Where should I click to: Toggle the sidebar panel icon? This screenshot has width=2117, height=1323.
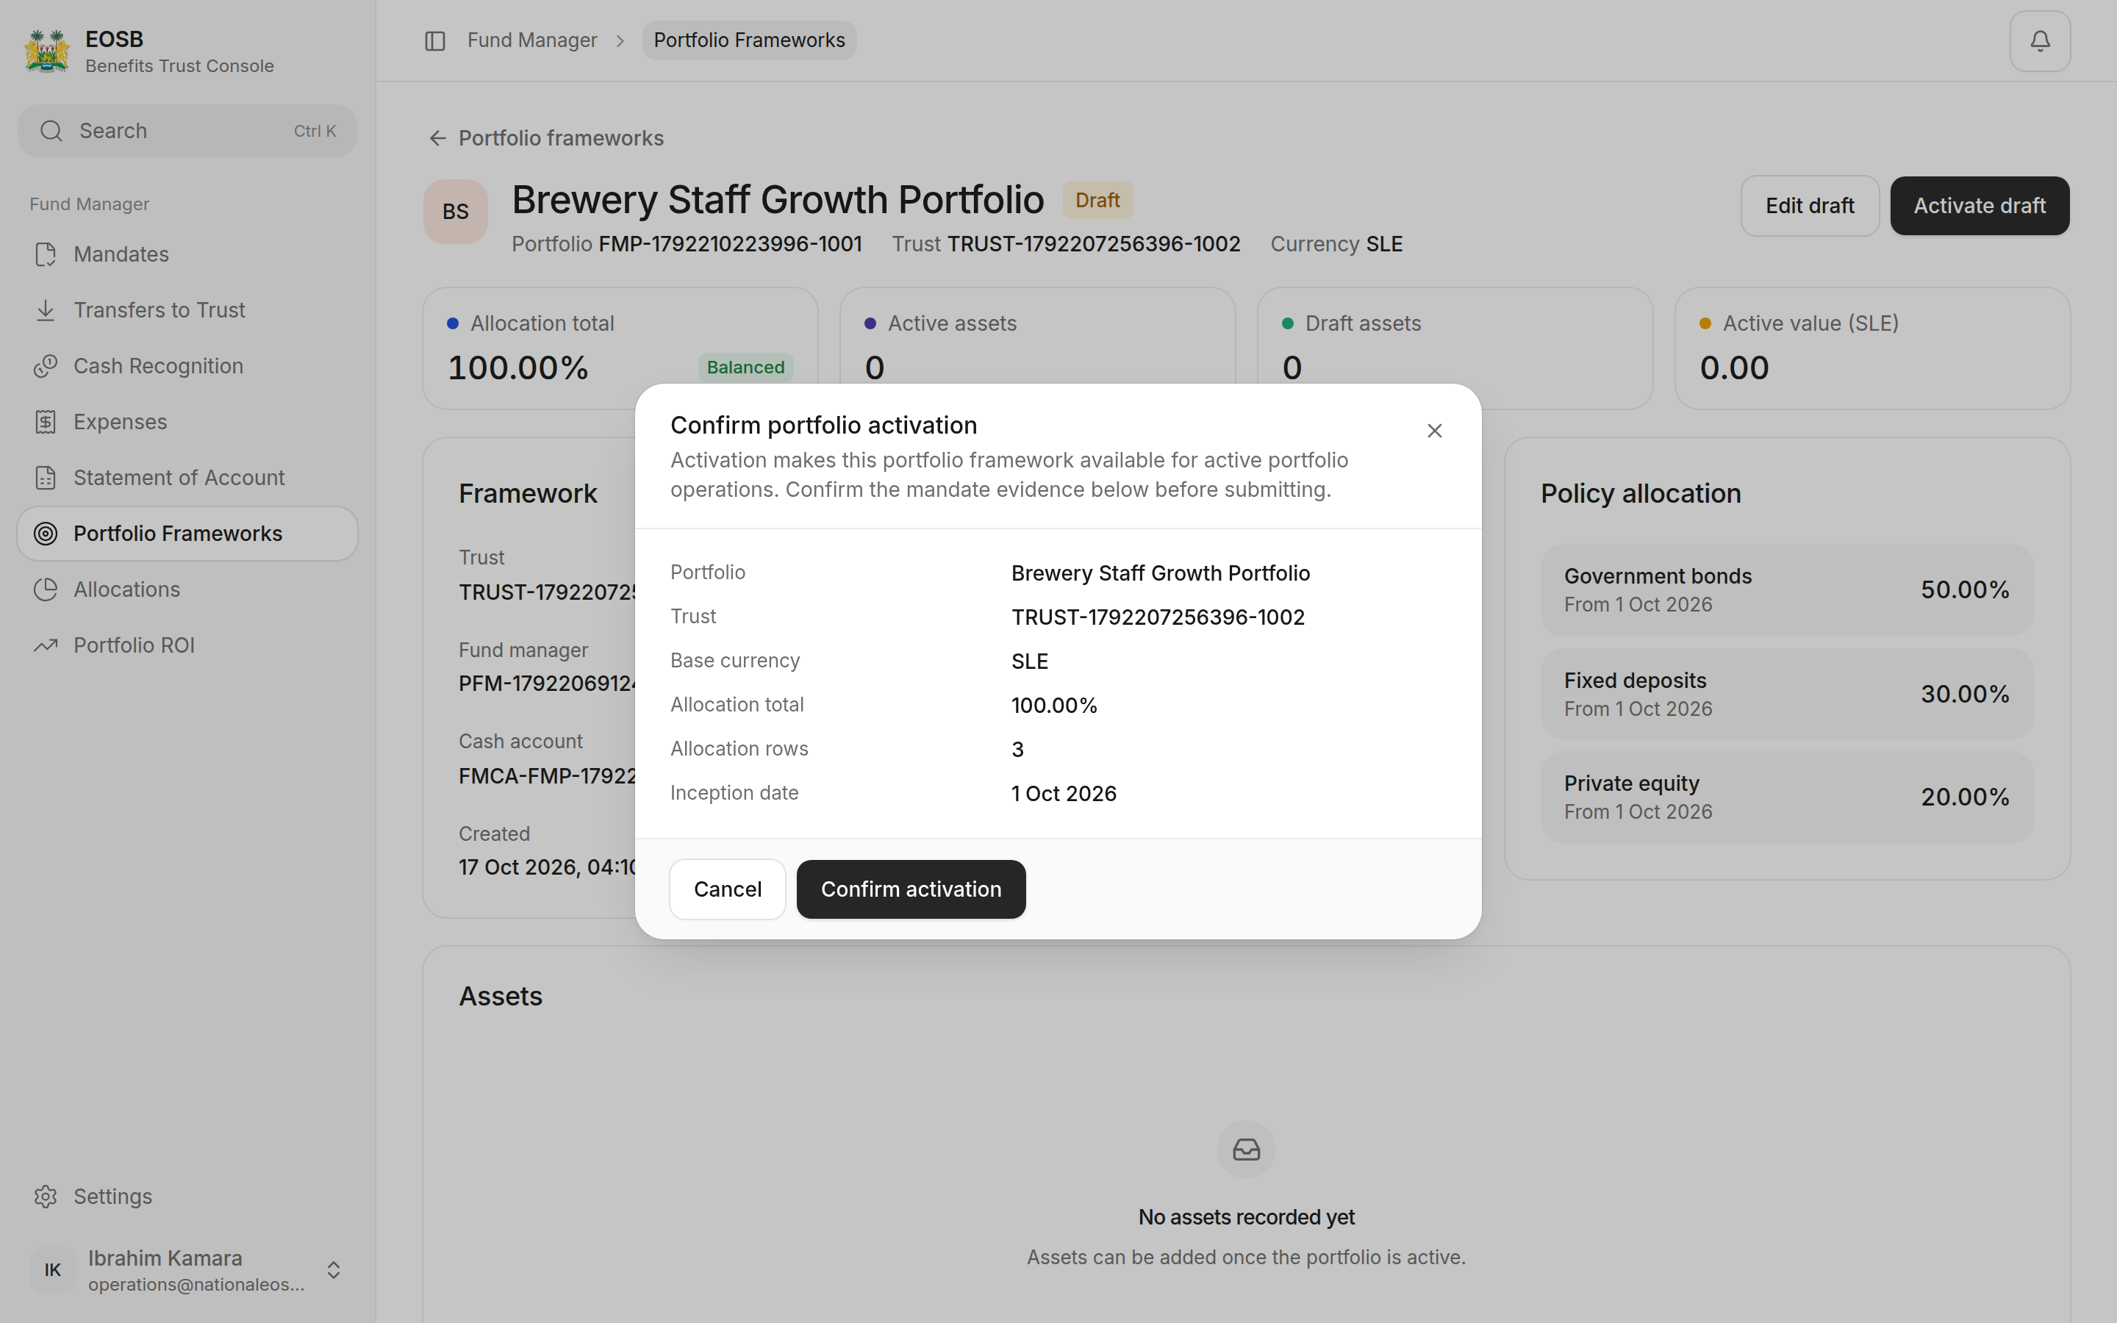[434, 41]
